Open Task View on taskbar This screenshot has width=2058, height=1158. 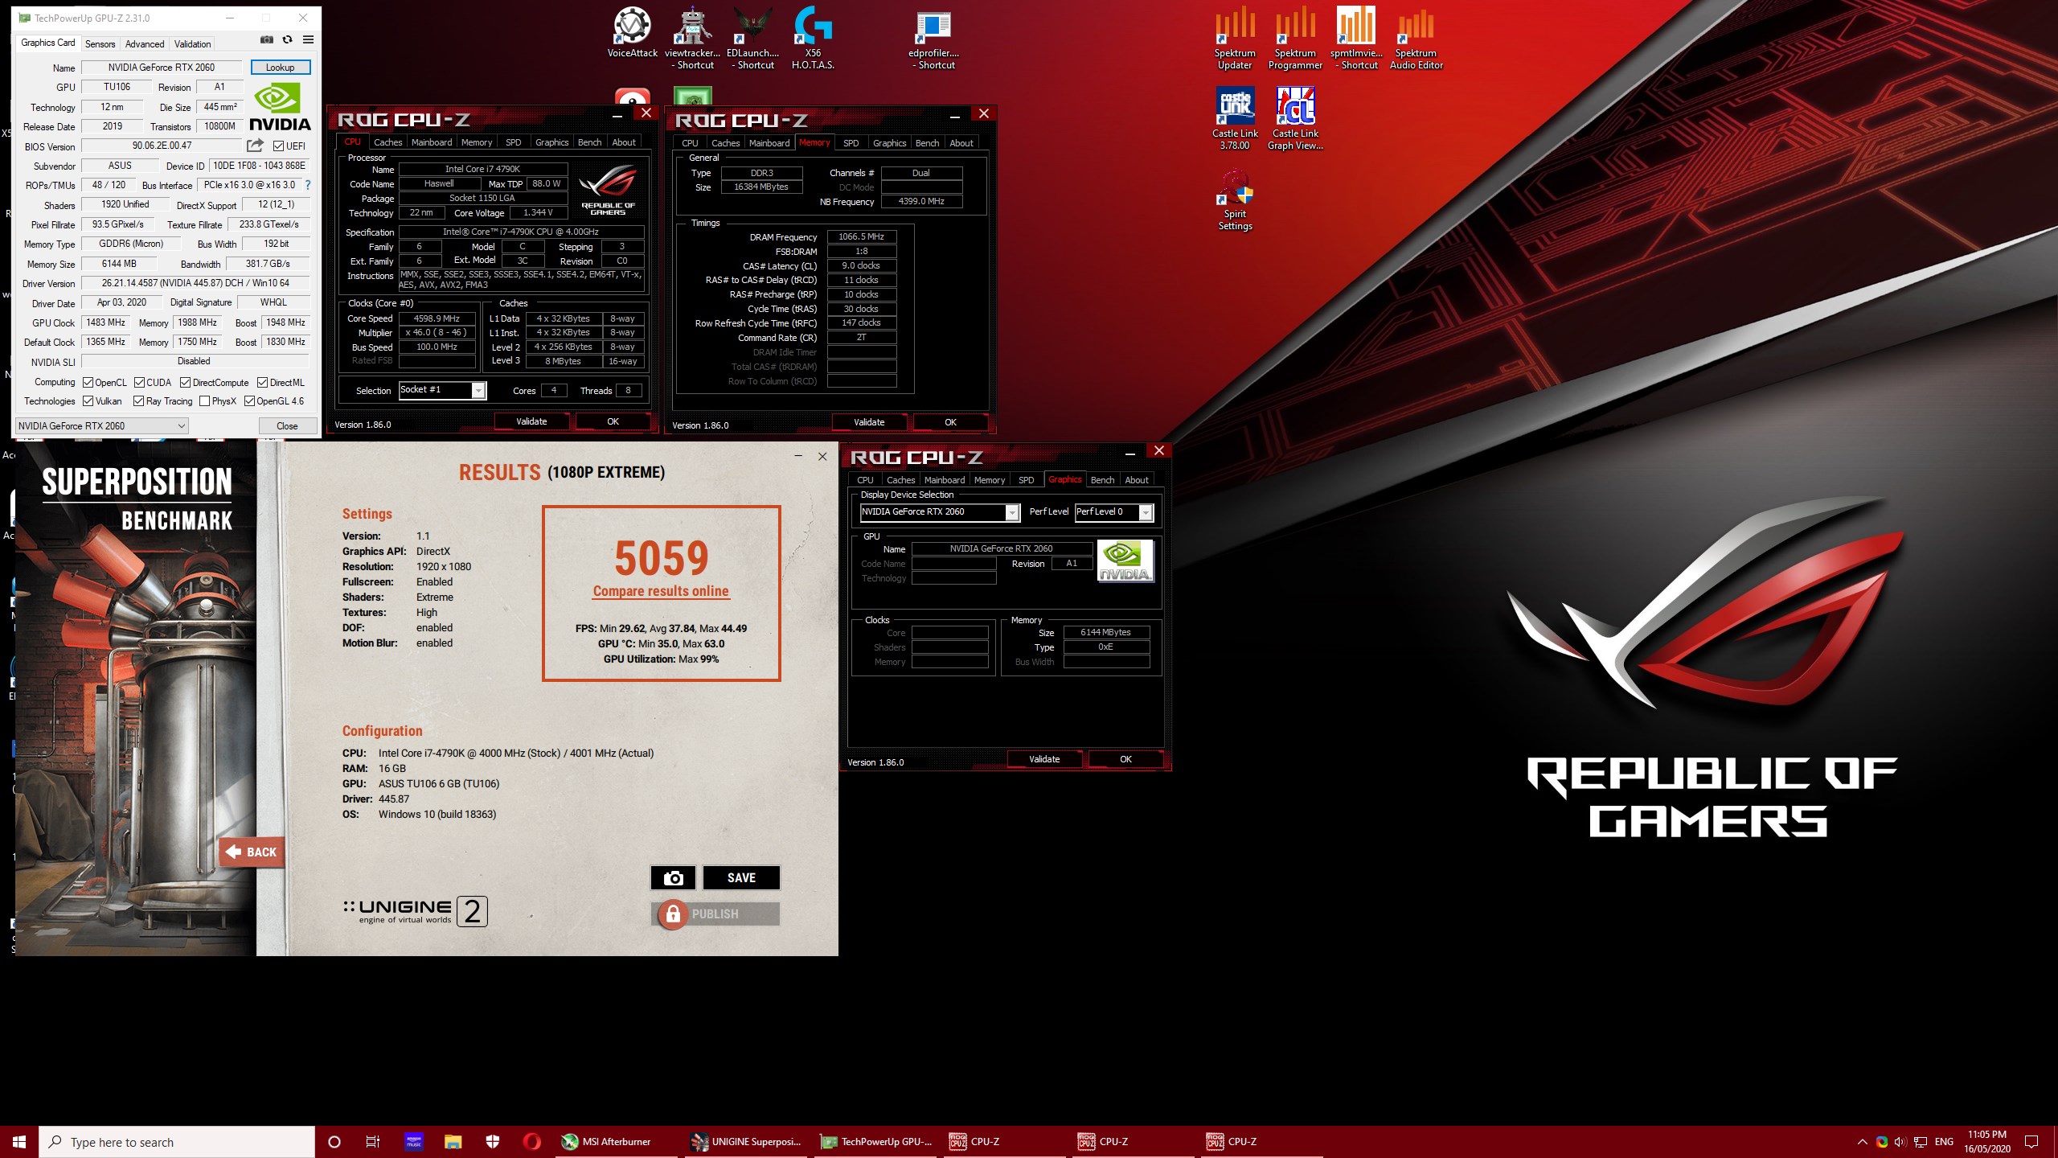[373, 1142]
